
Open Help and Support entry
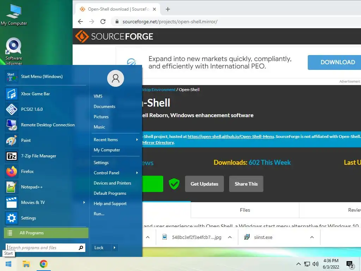[x=110, y=204]
